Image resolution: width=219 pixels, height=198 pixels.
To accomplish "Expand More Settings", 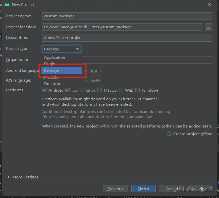I will point(9,177).
